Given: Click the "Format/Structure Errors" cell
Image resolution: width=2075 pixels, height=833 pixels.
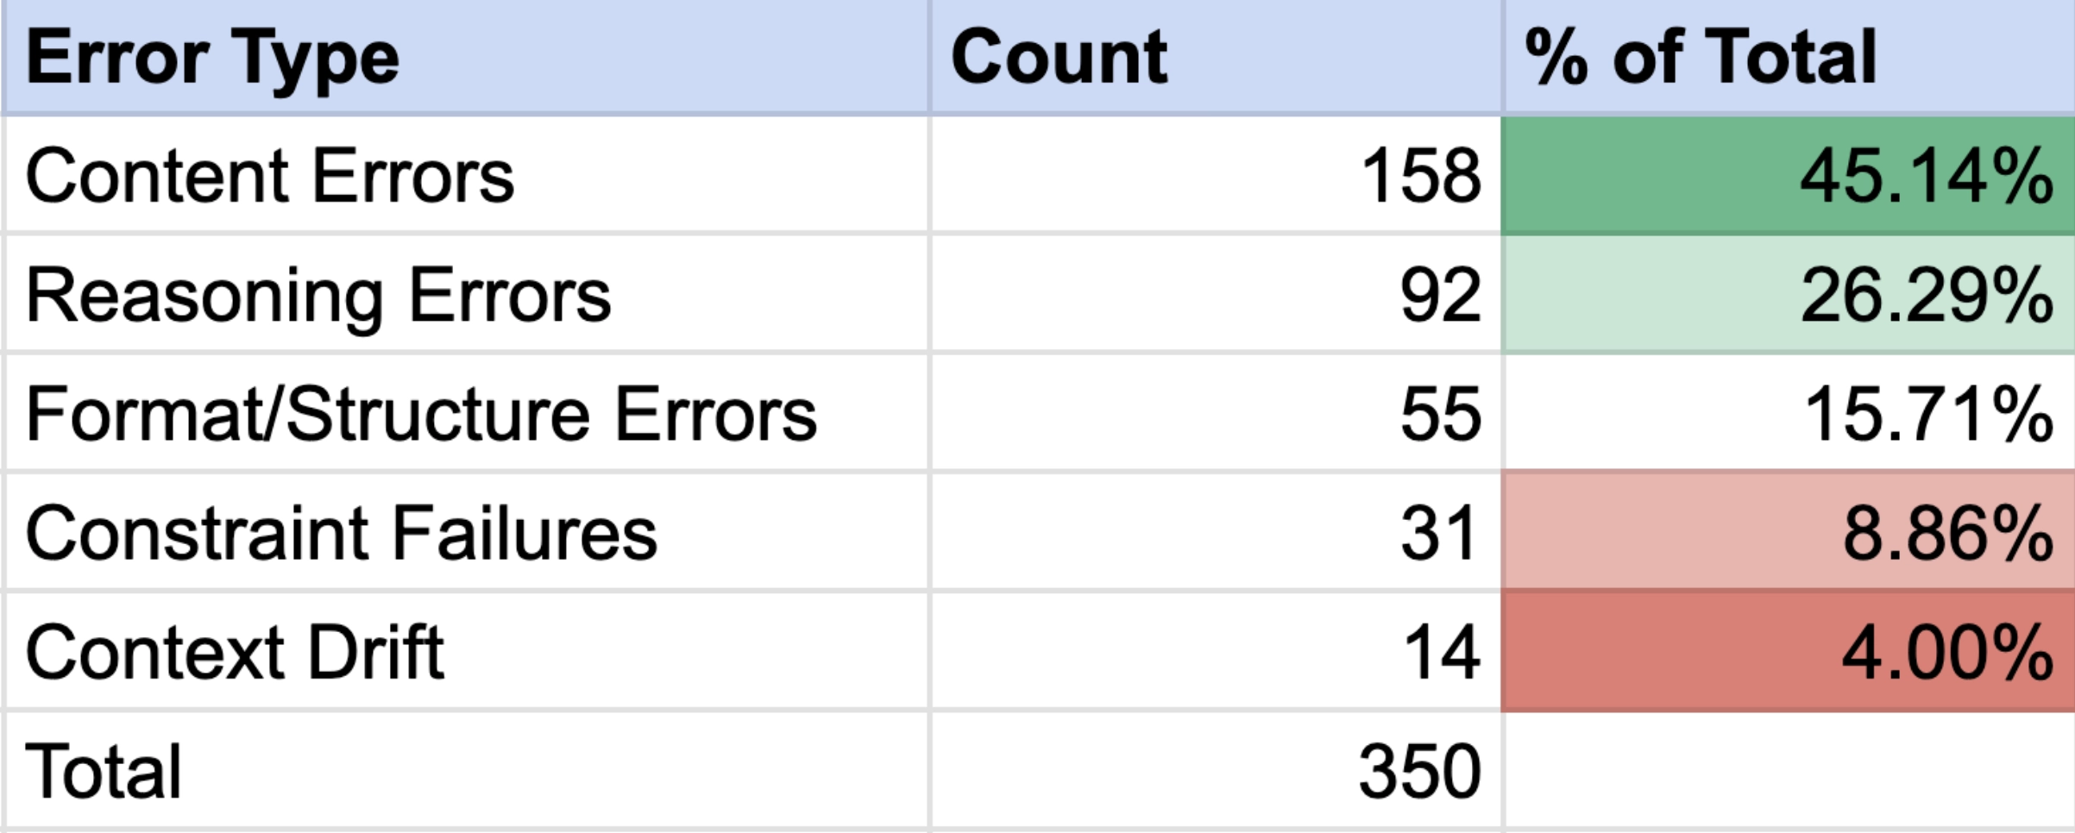Looking at the screenshot, I should tap(466, 413).
